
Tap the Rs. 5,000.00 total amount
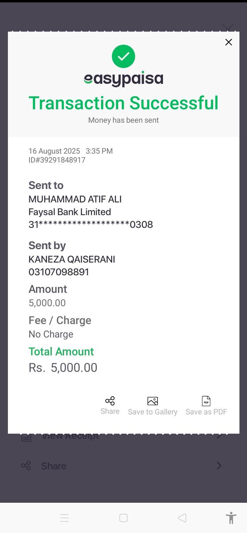coord(63,368)
